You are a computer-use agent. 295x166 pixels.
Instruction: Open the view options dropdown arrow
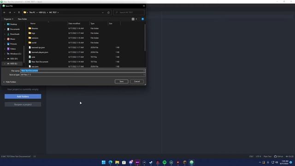[136, 19]
